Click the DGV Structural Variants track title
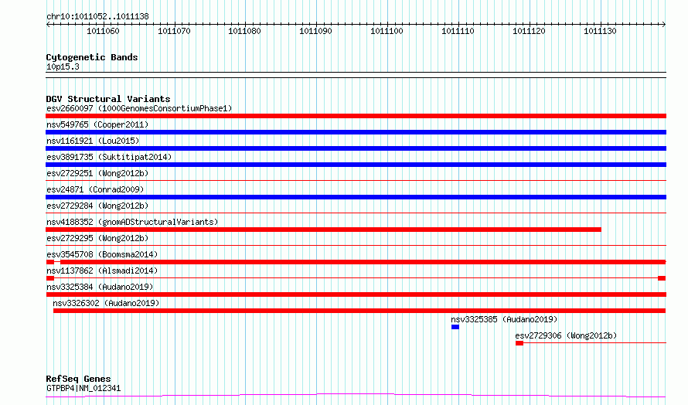The image size is (688, 405). (x=108, y=99)
